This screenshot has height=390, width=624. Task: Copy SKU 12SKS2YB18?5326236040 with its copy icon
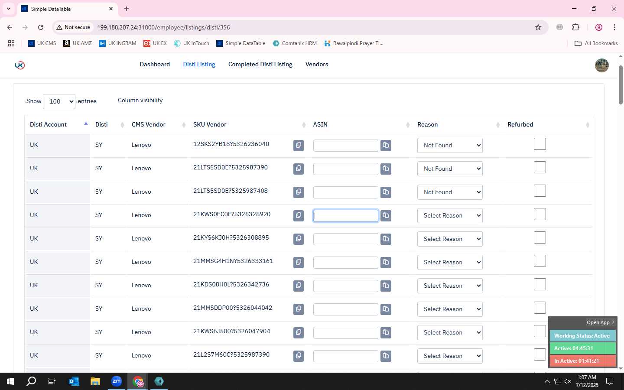point(299,146)
